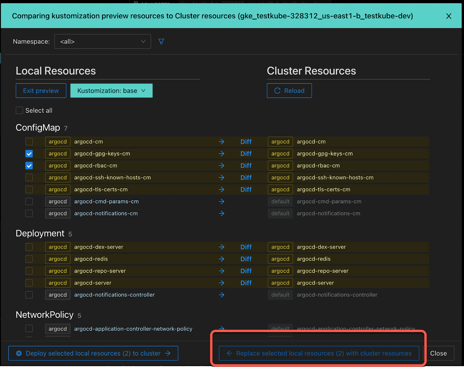Select local resource argocd-cmd-params-cm name
This screenshot has width=464, height=367.
coord(106,201)
